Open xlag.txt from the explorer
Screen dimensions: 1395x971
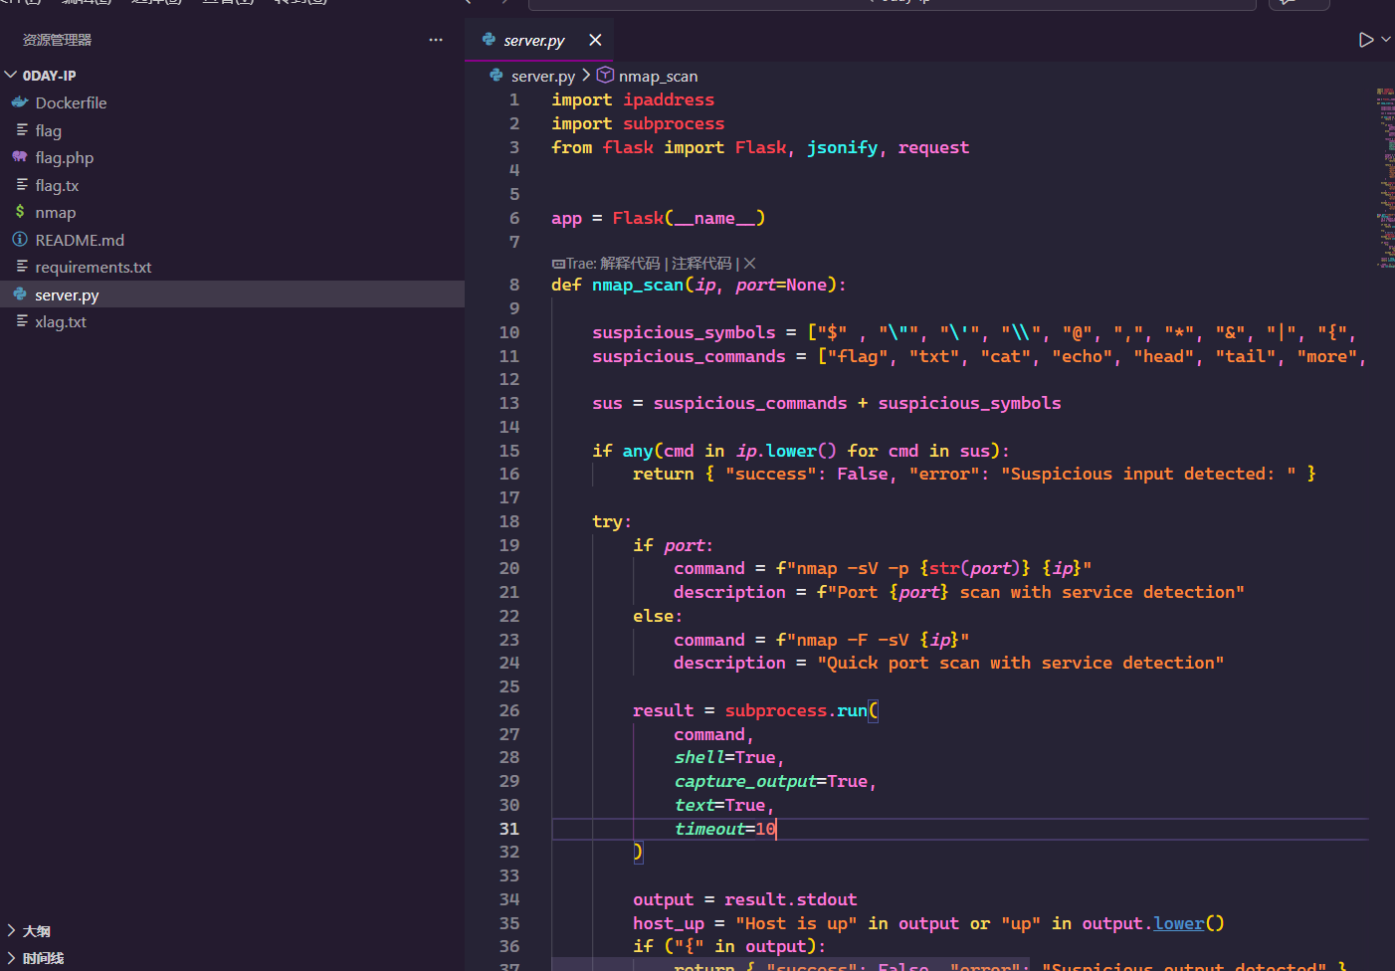[61, 322]
